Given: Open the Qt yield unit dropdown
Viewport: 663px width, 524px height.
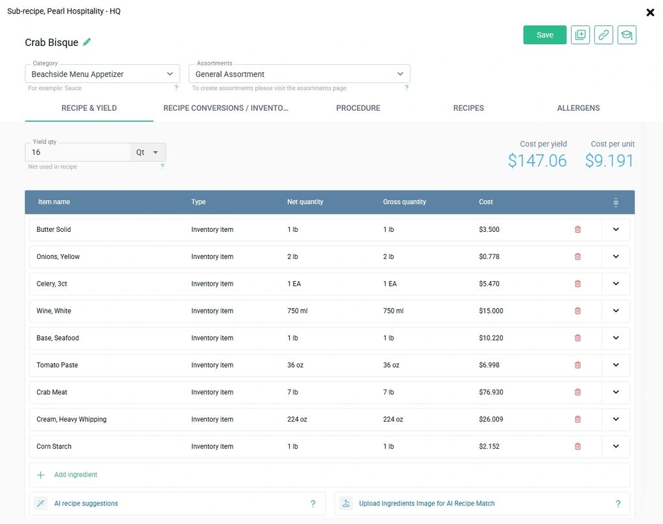Looking at the screenshot, I should [x=148, y=153].
